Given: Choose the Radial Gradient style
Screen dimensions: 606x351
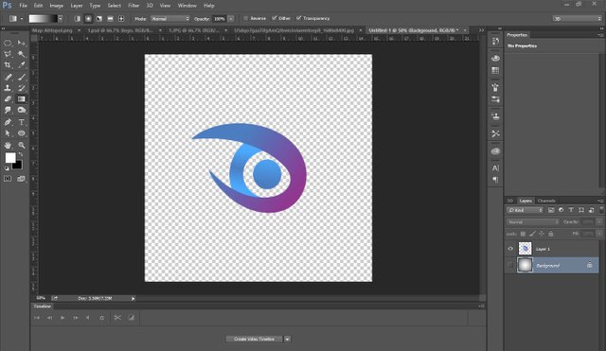Looking at the screenshot, I should tap(88, 19).
